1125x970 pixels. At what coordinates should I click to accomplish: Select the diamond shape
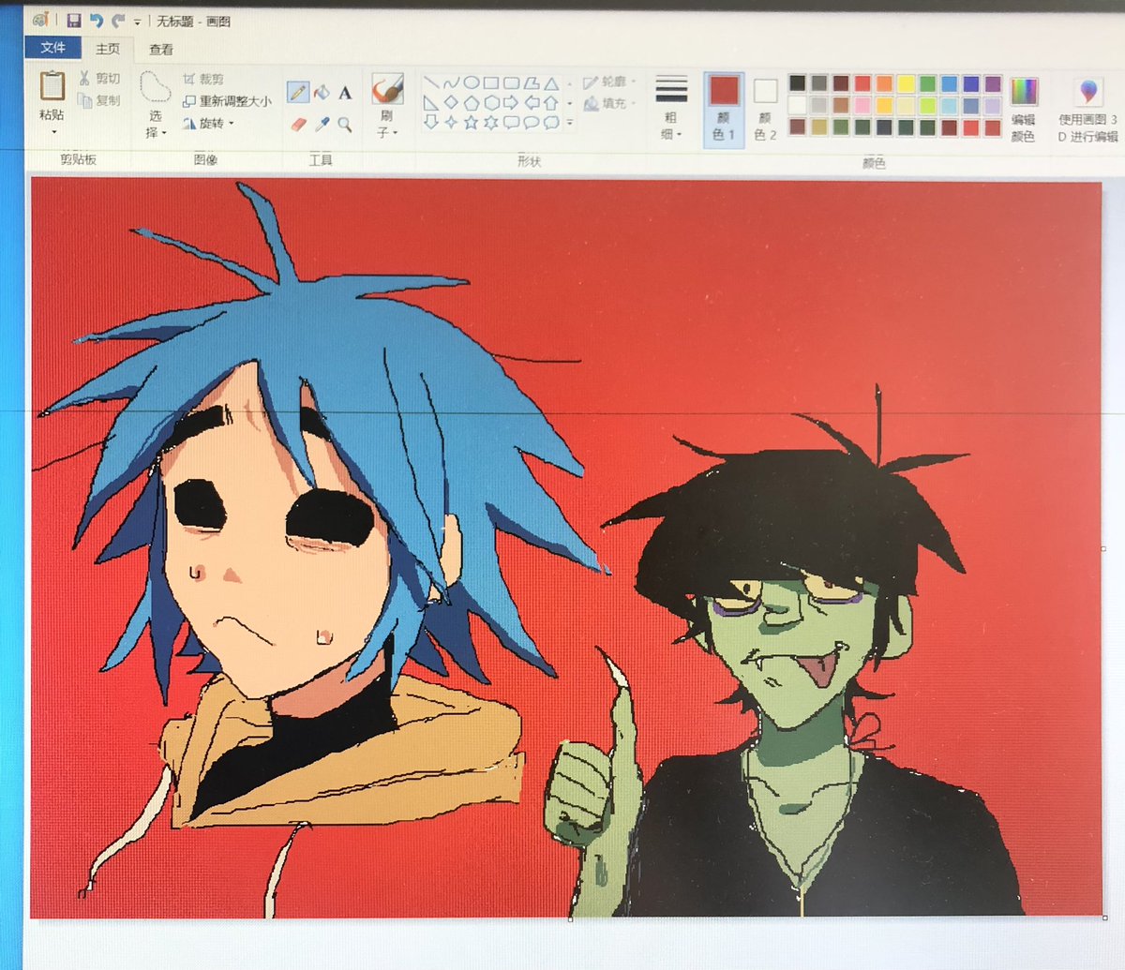point(452,102)
